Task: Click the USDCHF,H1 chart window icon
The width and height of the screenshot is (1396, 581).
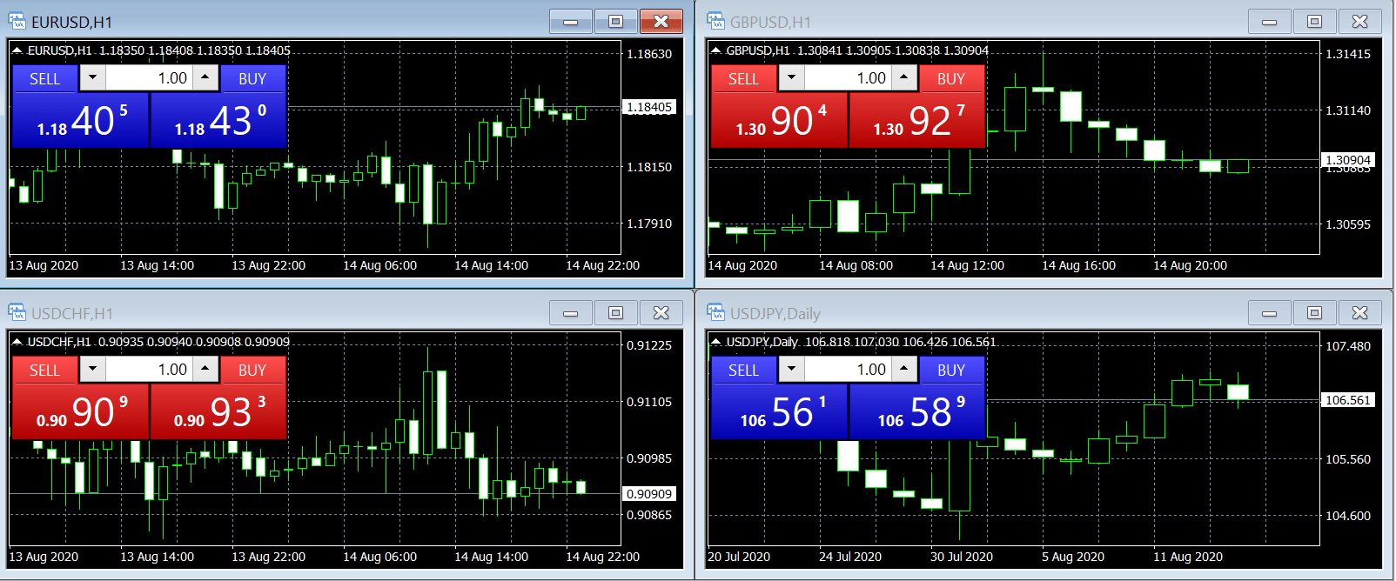Action: pos(17,312)
